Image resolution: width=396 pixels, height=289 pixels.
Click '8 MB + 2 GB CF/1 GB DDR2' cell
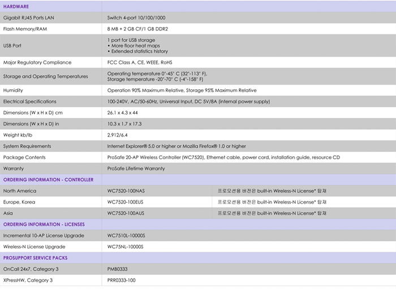point(137,29)
